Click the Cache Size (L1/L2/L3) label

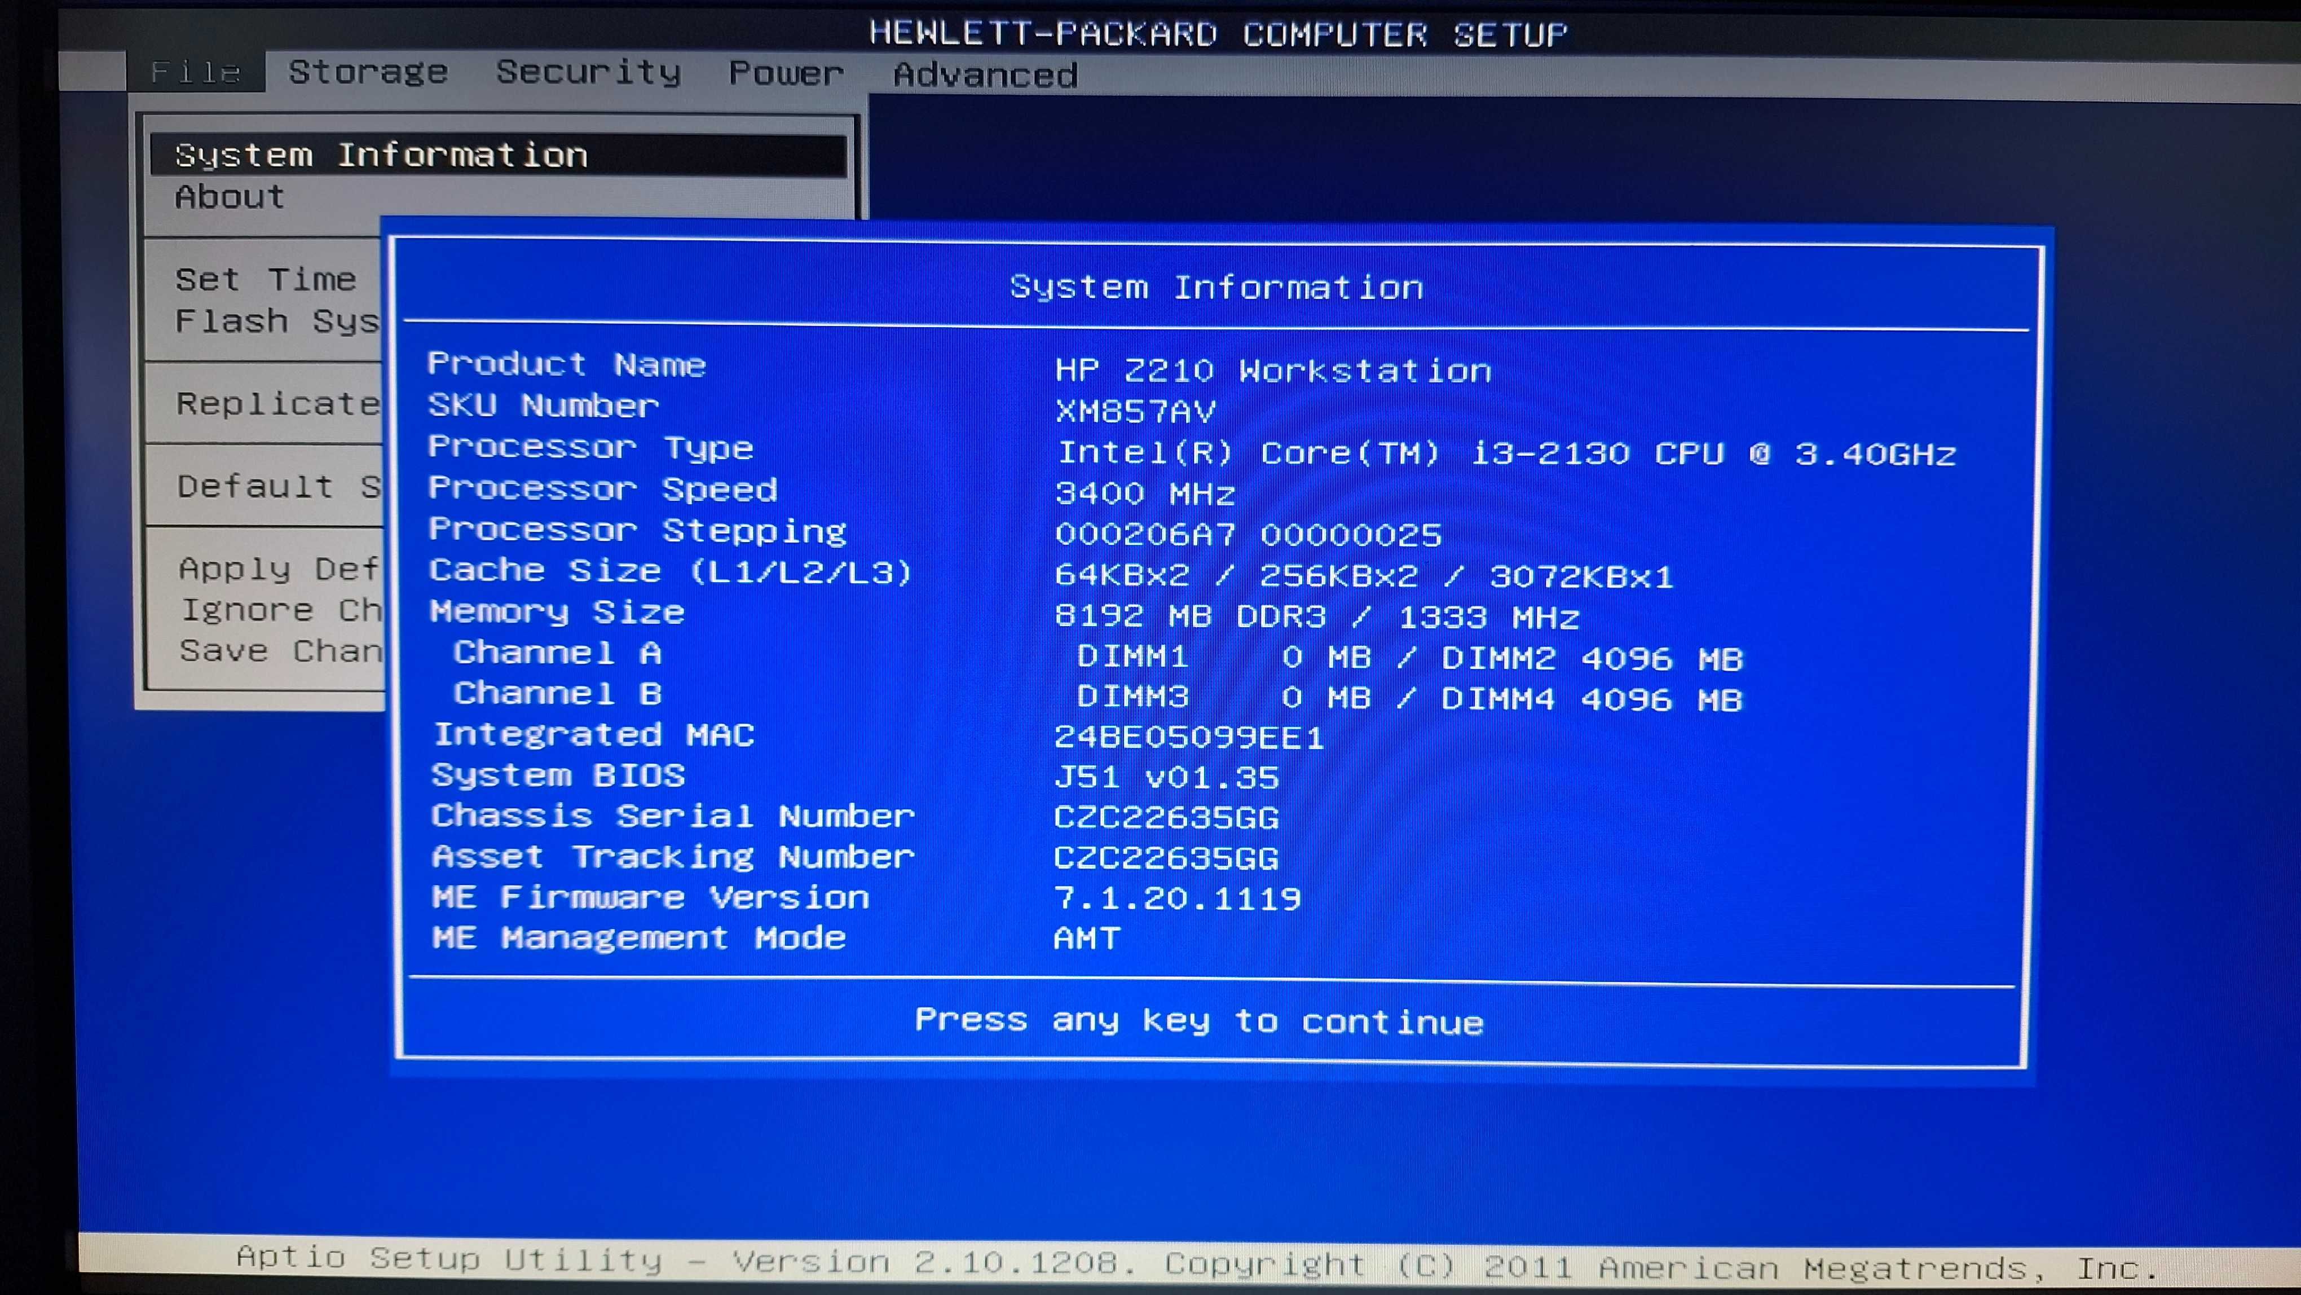pos(671,571)
